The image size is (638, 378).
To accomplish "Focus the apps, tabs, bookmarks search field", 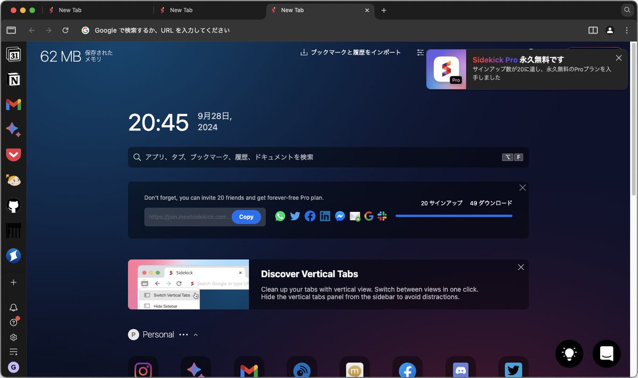I will (x=328, y=157).
